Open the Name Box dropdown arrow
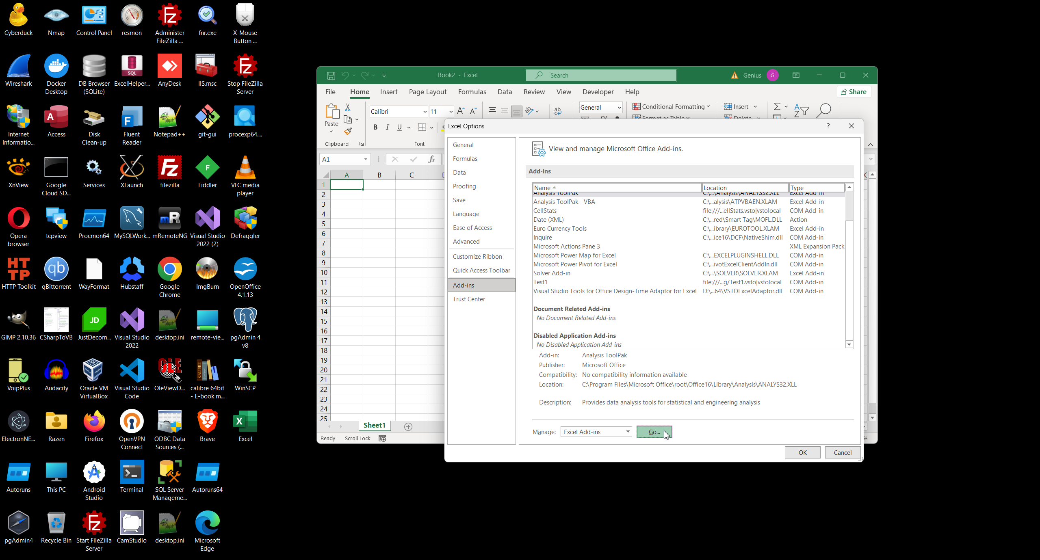Image resolution: width=1040 pixels, height=560 pixels. tap(366, 159)
